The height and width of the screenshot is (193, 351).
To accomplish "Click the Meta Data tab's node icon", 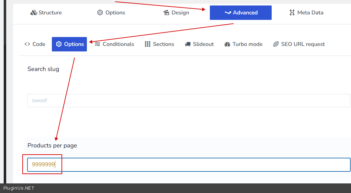I will tap(292, 13).
